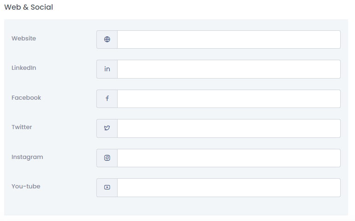Click empty panel area below You-tube field
The width and height of the screenshot is (355, 221).
point(175,207)
